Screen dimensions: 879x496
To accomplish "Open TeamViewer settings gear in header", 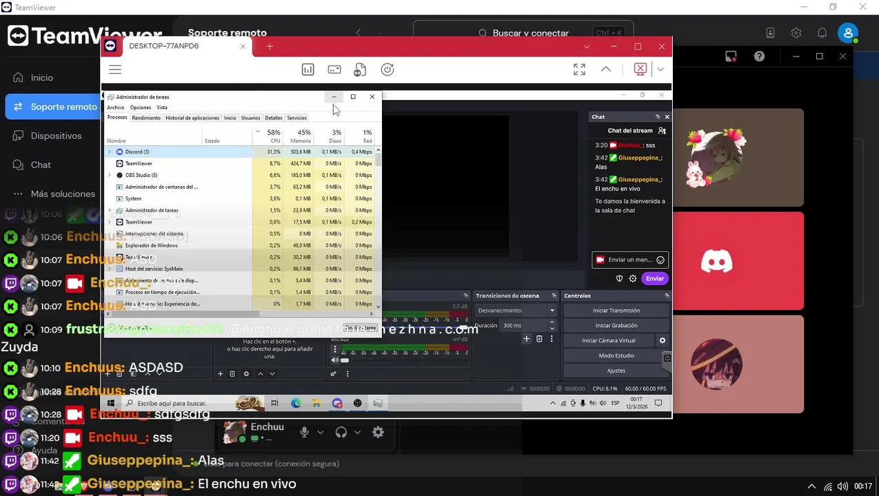I will pos(796,33).
